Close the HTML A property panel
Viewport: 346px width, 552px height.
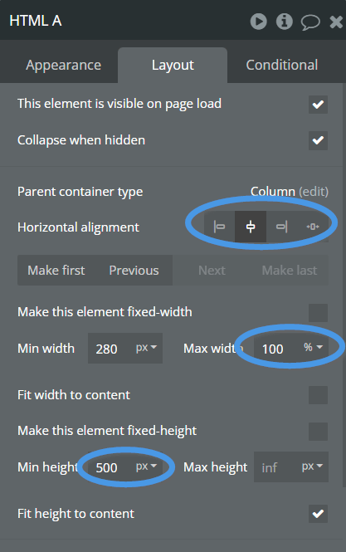[336, 22]
